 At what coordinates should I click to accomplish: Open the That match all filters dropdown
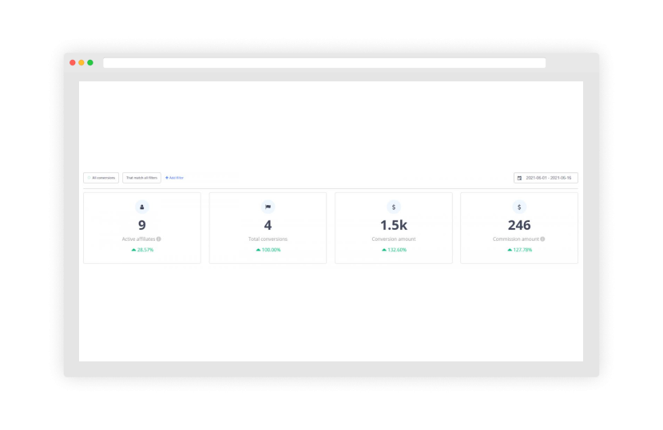tap(141, 178)
